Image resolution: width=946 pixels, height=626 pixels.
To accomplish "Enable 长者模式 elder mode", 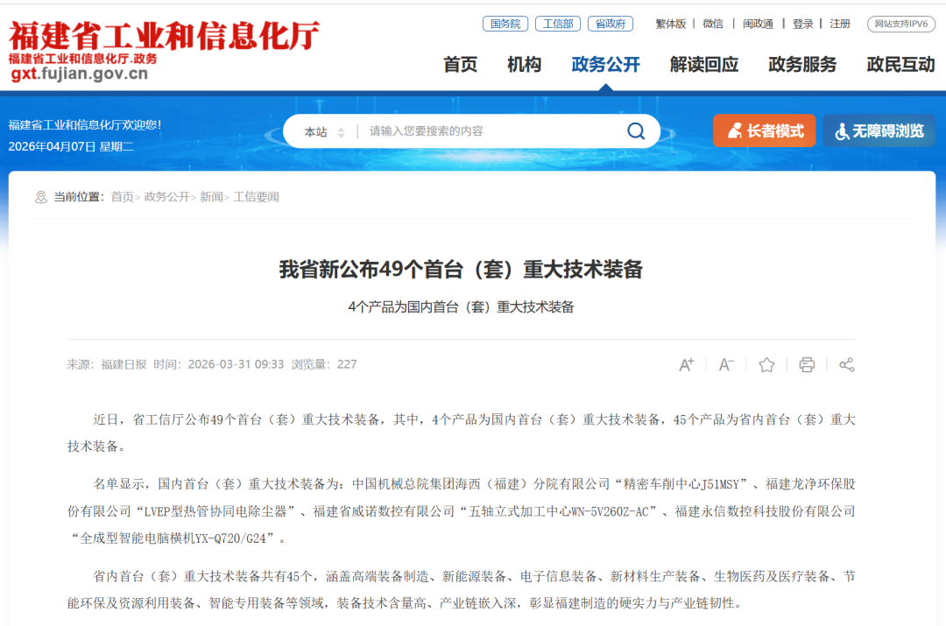I will tap(764, 130).
